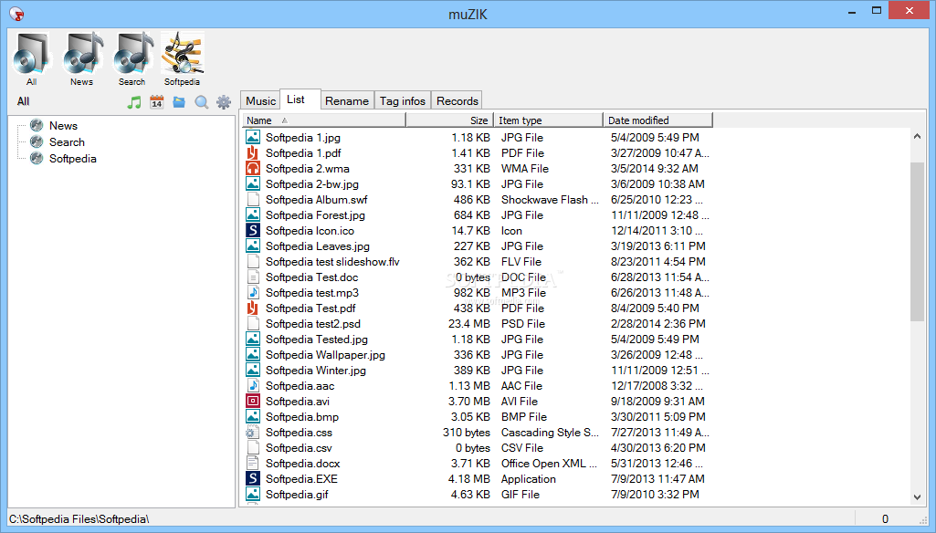Click the video icon beside Softpedia.avi

click(x=253, y=401)
